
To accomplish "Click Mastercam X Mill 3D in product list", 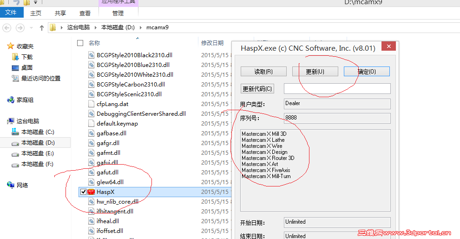I will click(264, 134).
